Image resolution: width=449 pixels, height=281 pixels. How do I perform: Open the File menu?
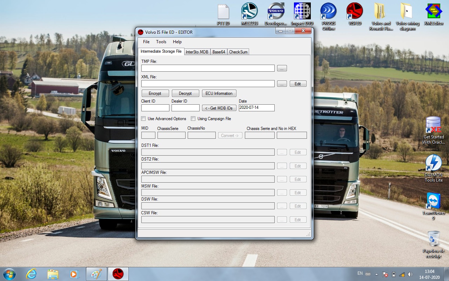pyautogui.click(x=146, y=42)
